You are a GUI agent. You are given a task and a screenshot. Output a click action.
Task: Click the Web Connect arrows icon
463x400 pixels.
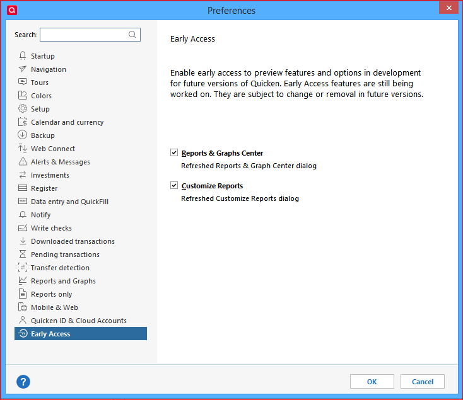pos(23,148)
